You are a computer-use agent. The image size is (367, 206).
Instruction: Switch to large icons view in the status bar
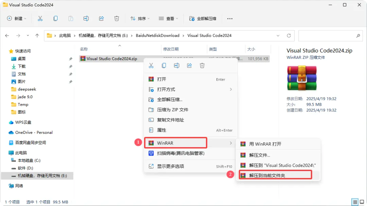[362, 202]
